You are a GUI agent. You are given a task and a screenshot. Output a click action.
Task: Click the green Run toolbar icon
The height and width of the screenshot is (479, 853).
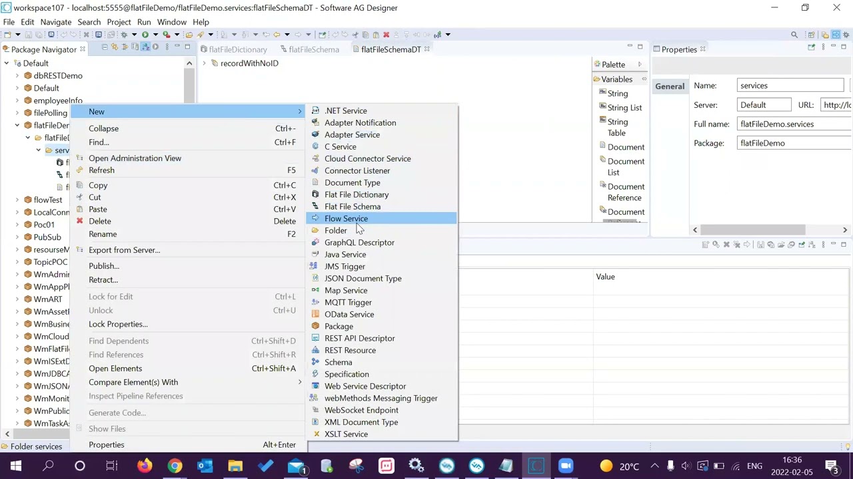coord(145,35)
